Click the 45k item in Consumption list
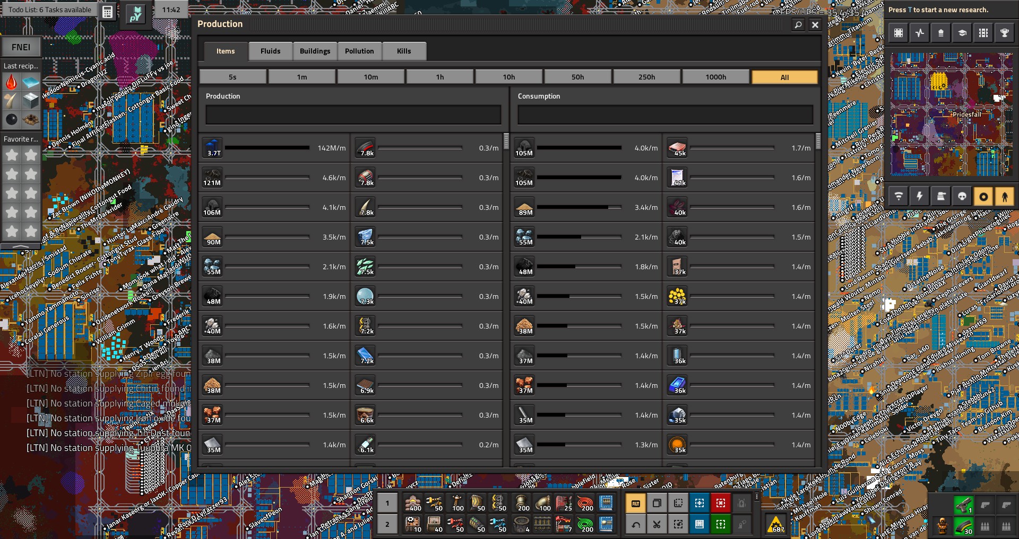The image size is (1019, 539). [678, 148]
